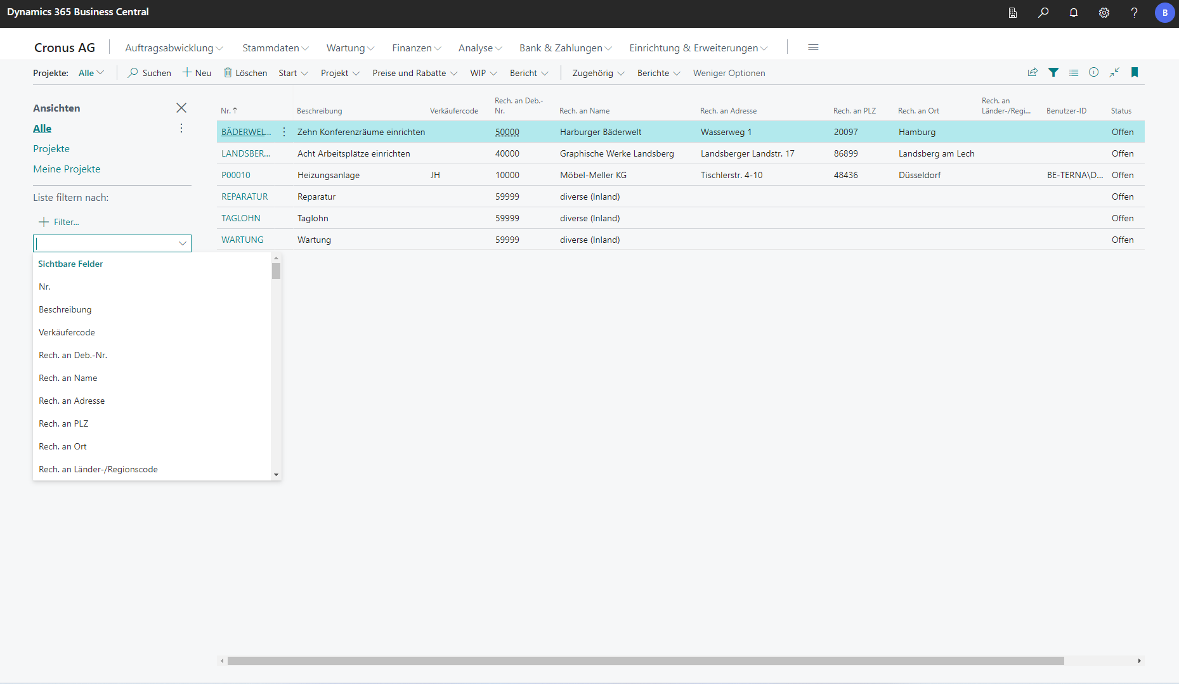This screenshot has width=1179, height=684.
Task: Open the info FactBox icon
Action: 1094,72
